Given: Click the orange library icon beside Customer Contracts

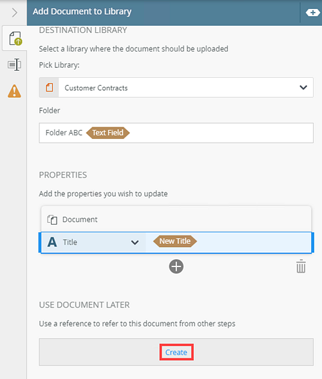Looking at the screenshot, I should [49, 88].
